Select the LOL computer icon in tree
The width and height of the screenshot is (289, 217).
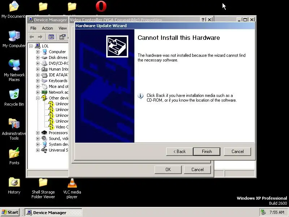(x=38, y=46)
